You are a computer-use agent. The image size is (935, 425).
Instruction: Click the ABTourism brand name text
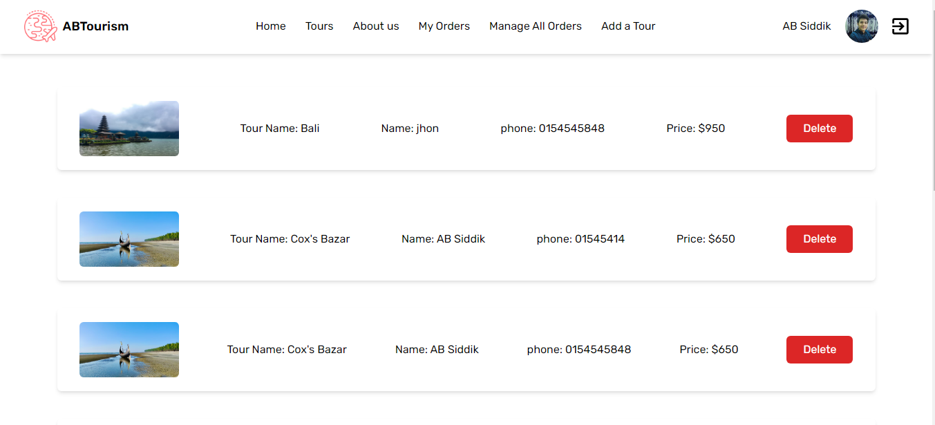[95, 26]
